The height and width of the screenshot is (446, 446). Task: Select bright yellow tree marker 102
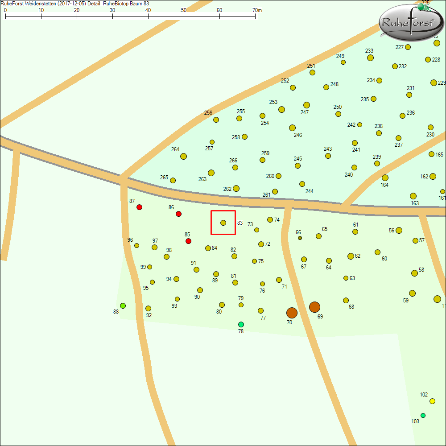432,401
